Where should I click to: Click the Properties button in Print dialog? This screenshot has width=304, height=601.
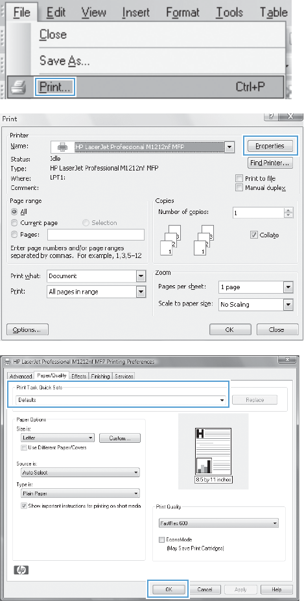pyautogui.click(x=270, y=146)
